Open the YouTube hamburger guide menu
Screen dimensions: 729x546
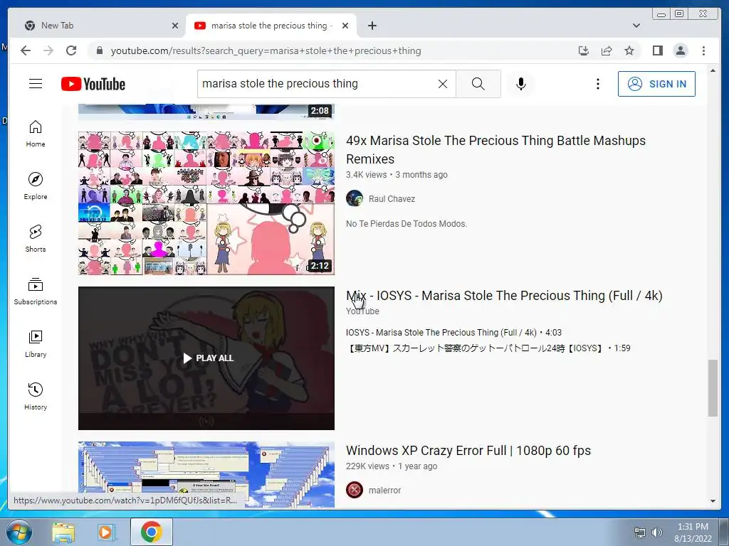[36, 84]
